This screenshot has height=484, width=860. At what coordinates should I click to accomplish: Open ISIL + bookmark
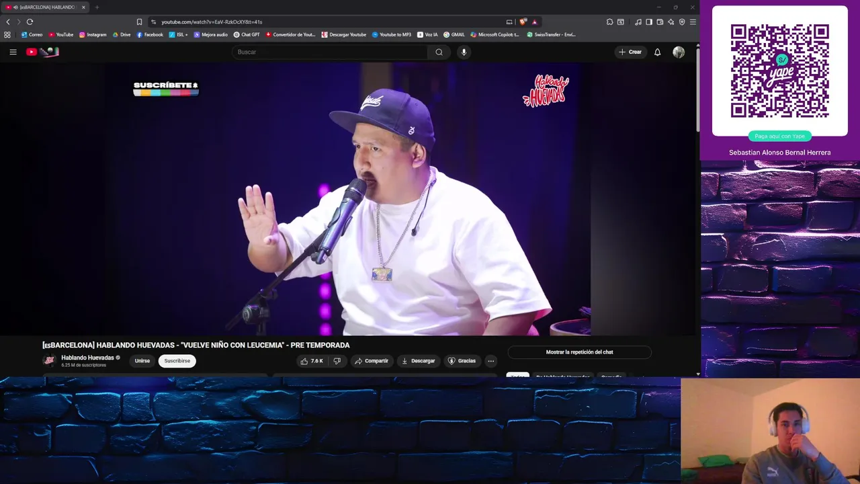point(179,34)
